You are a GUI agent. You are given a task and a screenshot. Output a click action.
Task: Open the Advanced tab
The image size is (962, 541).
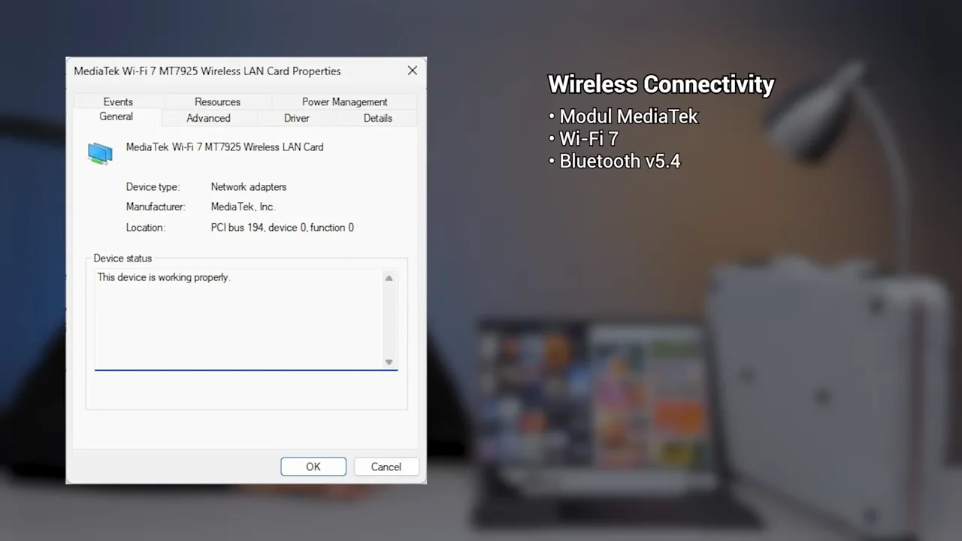[x=208, y=118]
